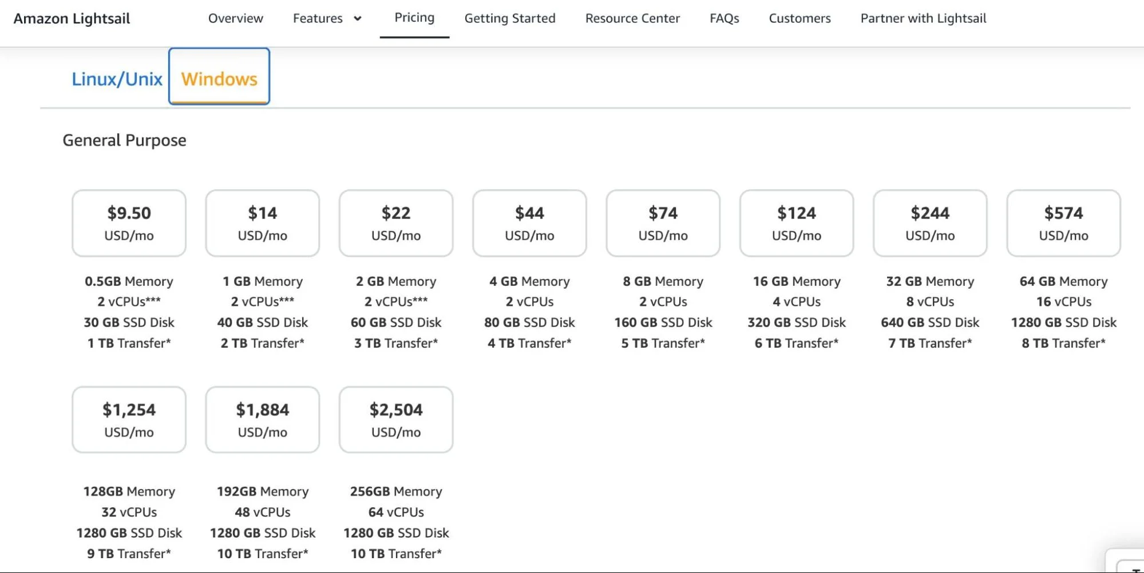The width and height of the screenshot is (1144, 573).
Task: Open the Getting Started page
Action: (x=509, y=18)
